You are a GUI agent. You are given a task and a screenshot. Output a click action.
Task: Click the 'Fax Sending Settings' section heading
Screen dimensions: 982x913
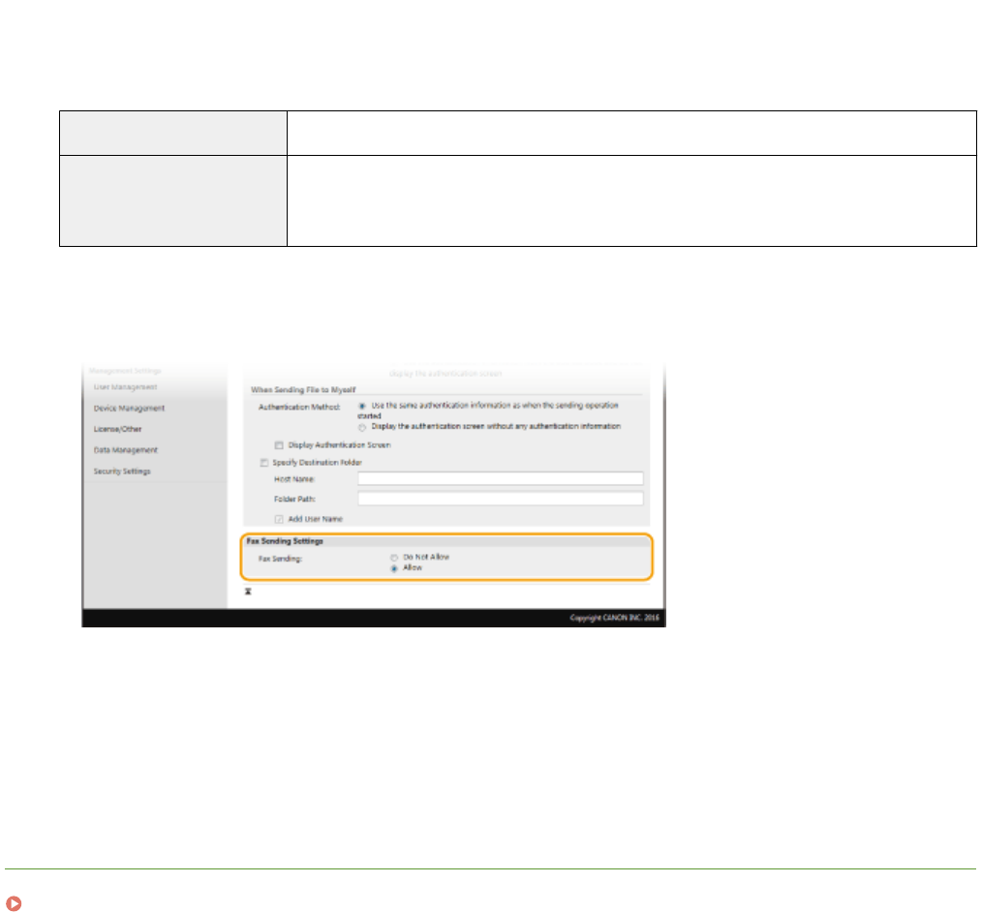click(x=285, y=541)
